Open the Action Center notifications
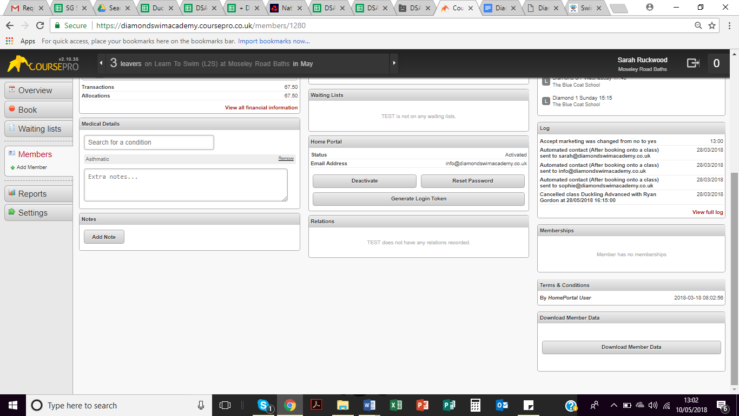Viewport: 739px width, 416px height. click(722, 405)
